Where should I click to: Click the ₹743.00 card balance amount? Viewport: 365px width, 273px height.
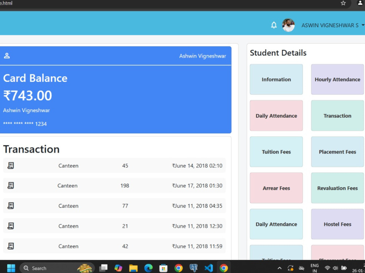click(27, 95)
